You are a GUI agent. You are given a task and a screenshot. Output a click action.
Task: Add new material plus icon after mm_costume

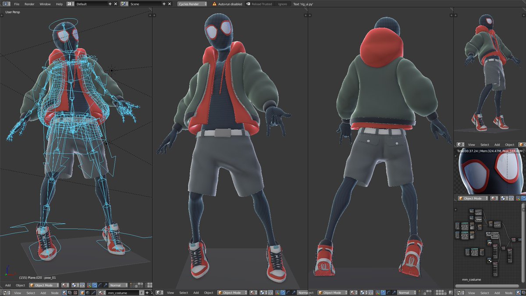(x=147, y=293)
